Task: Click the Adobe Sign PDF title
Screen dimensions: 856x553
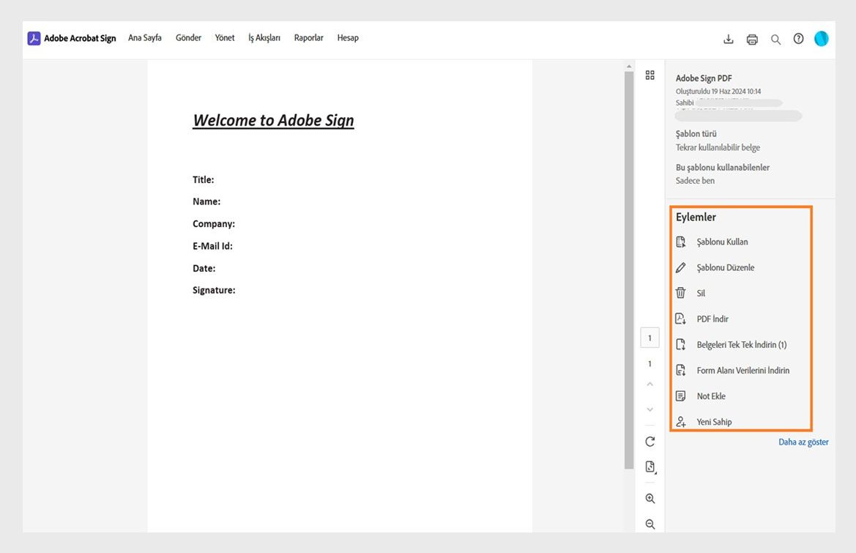Action: (704, 78)
